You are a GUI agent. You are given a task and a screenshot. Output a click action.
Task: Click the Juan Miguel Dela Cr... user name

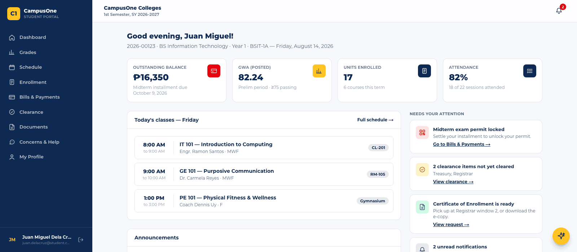point(47,237)
